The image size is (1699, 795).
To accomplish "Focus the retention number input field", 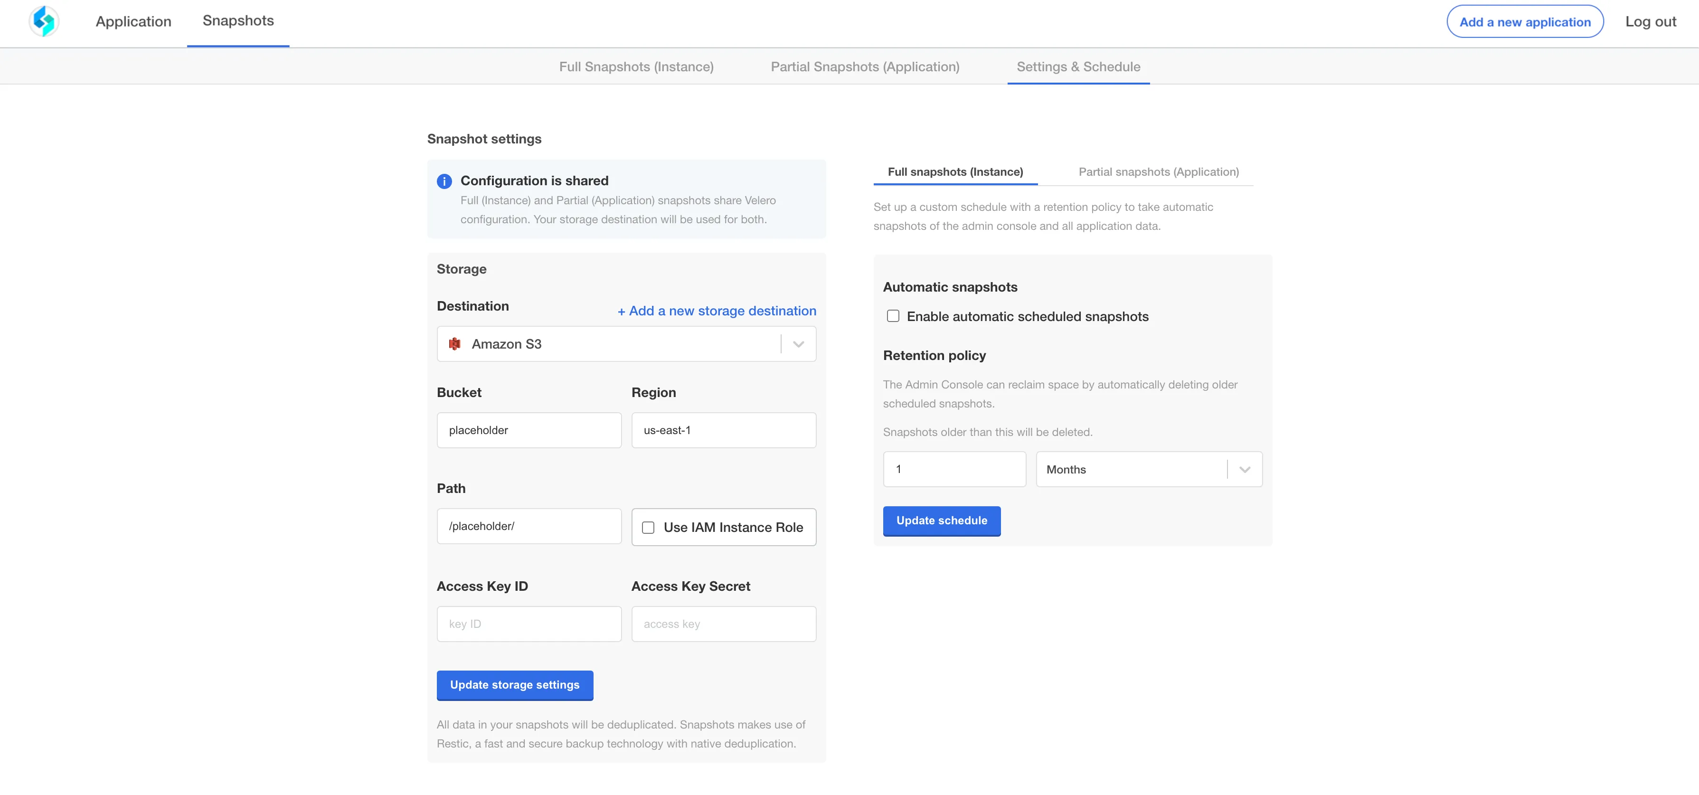I will point(954,469).
